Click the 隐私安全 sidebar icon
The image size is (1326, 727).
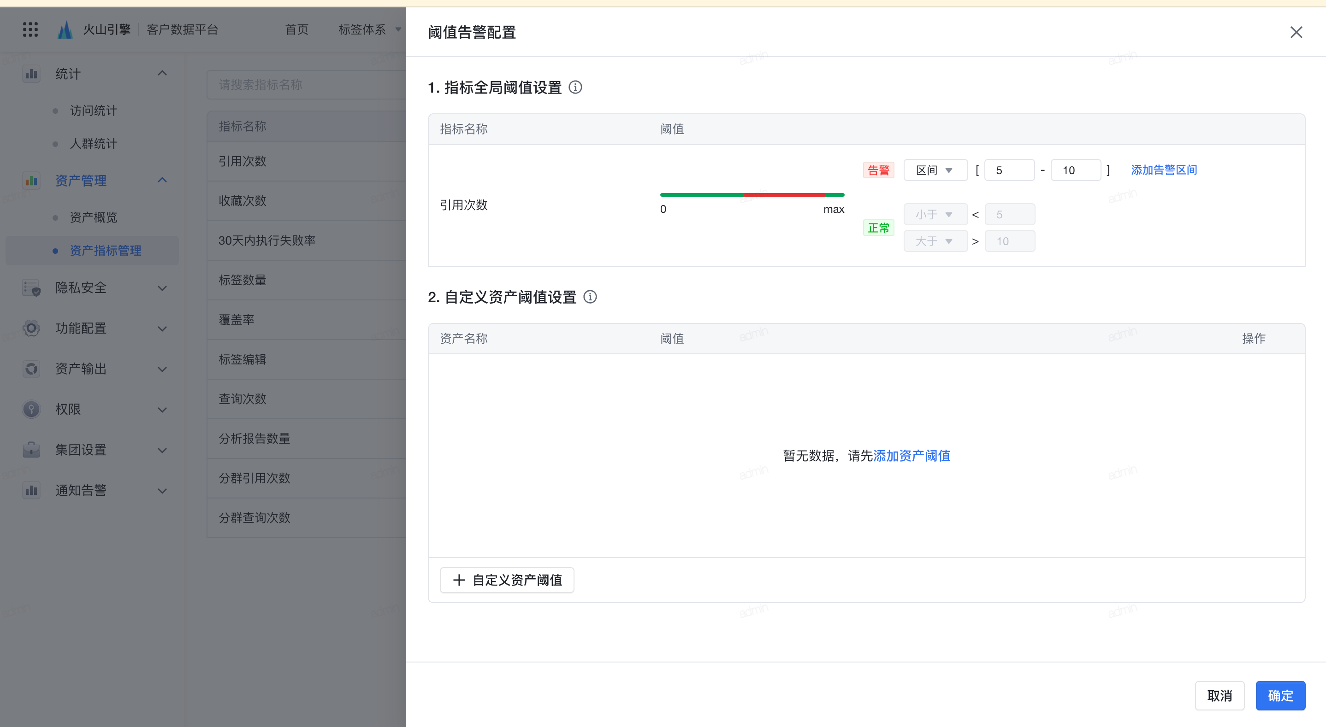tap(31, 287)
